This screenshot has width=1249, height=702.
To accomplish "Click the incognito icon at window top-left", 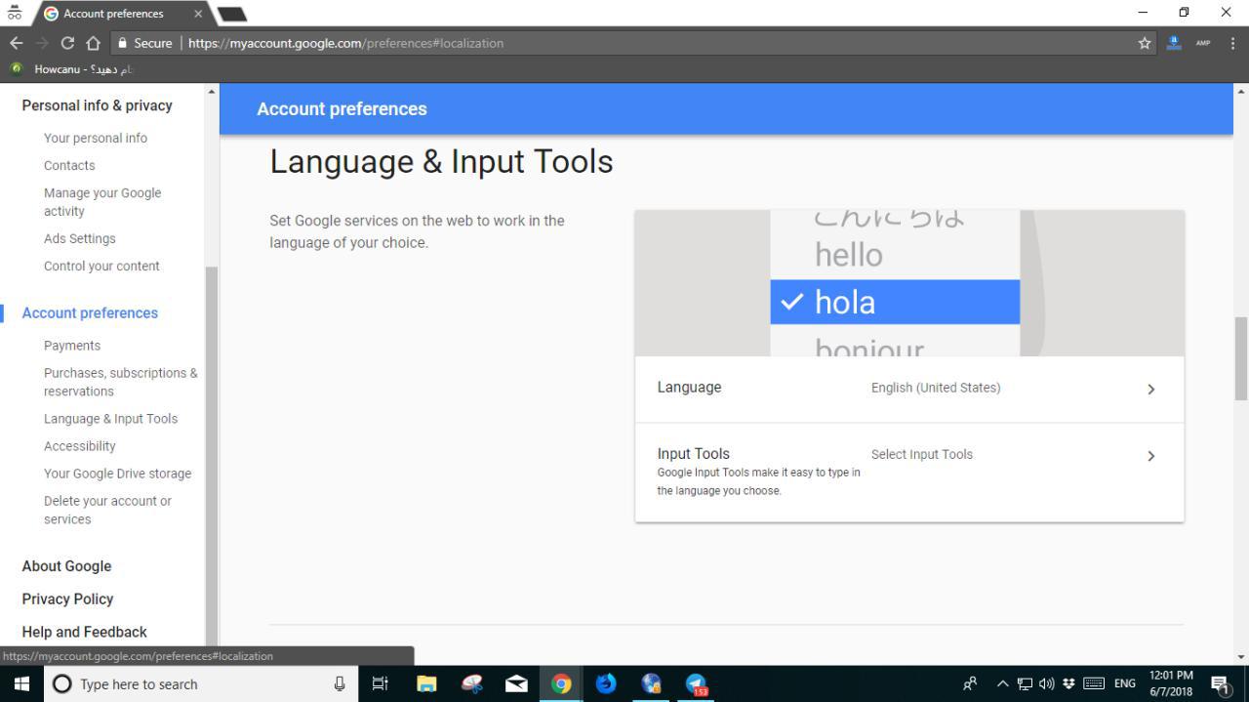I will pyautogui.click(x=15, y=13).
